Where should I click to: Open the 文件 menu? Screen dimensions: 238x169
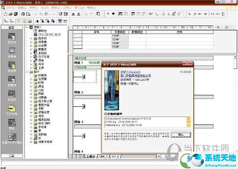[10, 8]
